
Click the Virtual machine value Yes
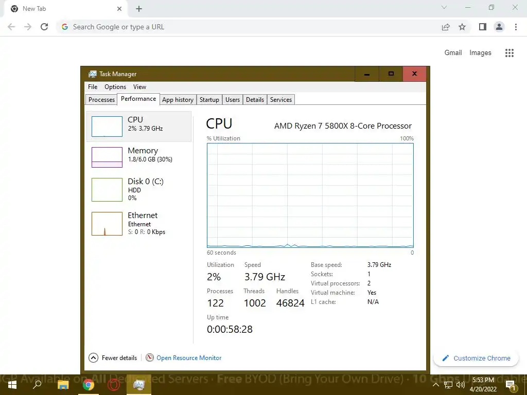[x=372, y=293]
